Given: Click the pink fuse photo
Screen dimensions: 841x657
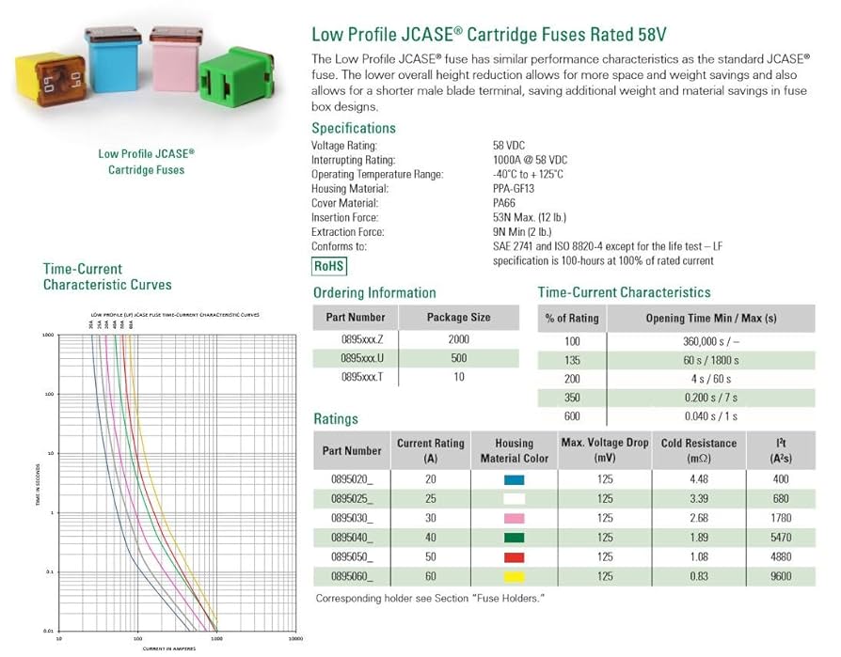Looking at the screenshot, I should [x=174, y=58].
